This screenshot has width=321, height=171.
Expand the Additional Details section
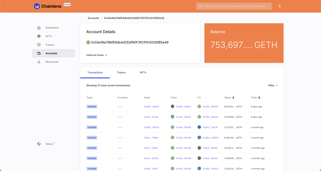point(97,55)
